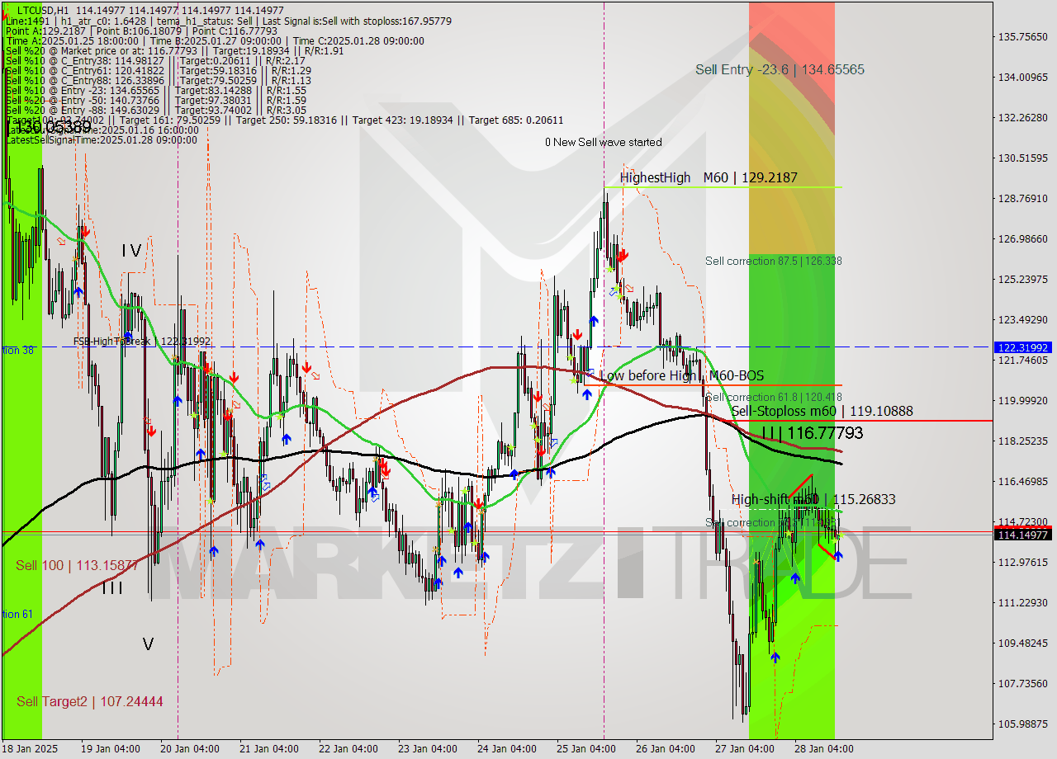The height and width of the screenshot is (759, 1057).
Task: Select the 'LatestSellSignalTime:2025.01.28 09:00:00' line
Action: [101, 139]
